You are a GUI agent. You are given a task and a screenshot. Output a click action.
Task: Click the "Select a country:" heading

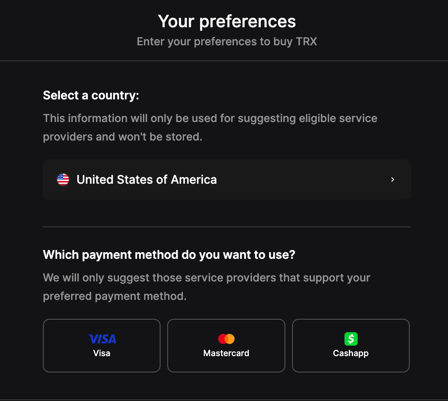[91, 96]
